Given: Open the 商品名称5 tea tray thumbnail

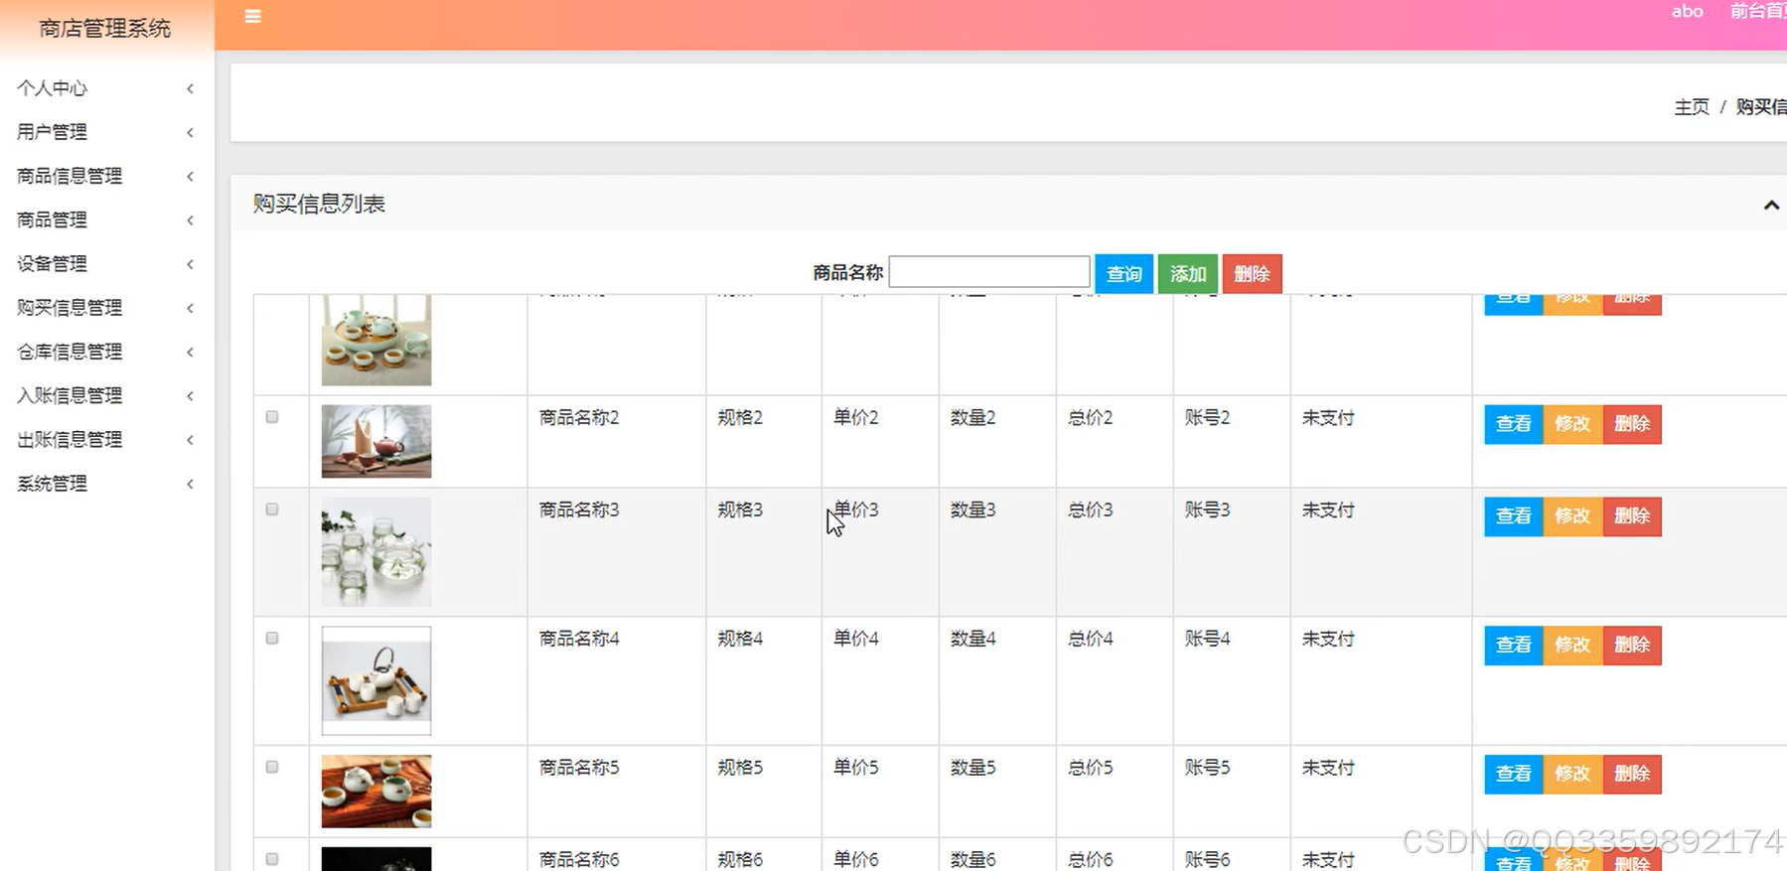Looking at the screenshot, I should [376, 792].
